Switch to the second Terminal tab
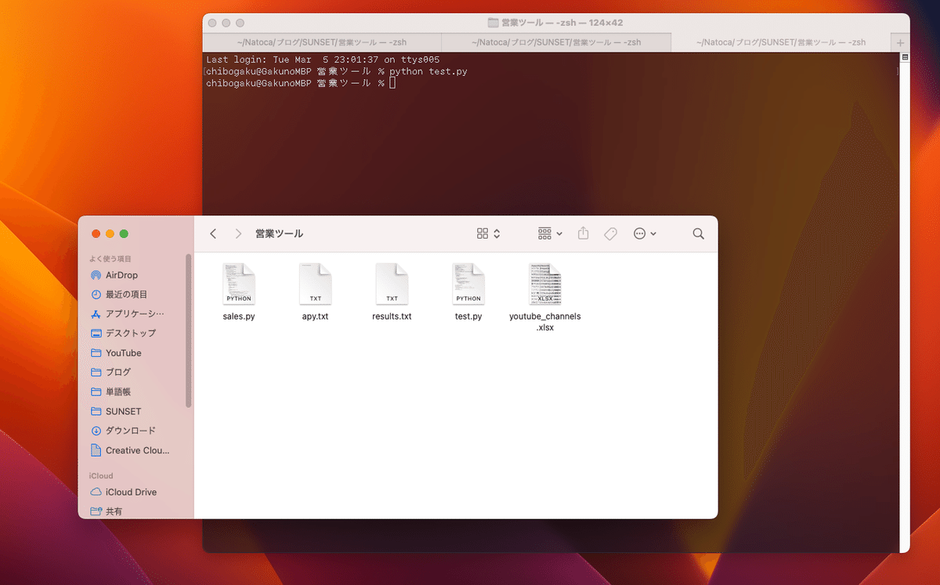Viewport: 940px width, 585px height. pos(556,42)
